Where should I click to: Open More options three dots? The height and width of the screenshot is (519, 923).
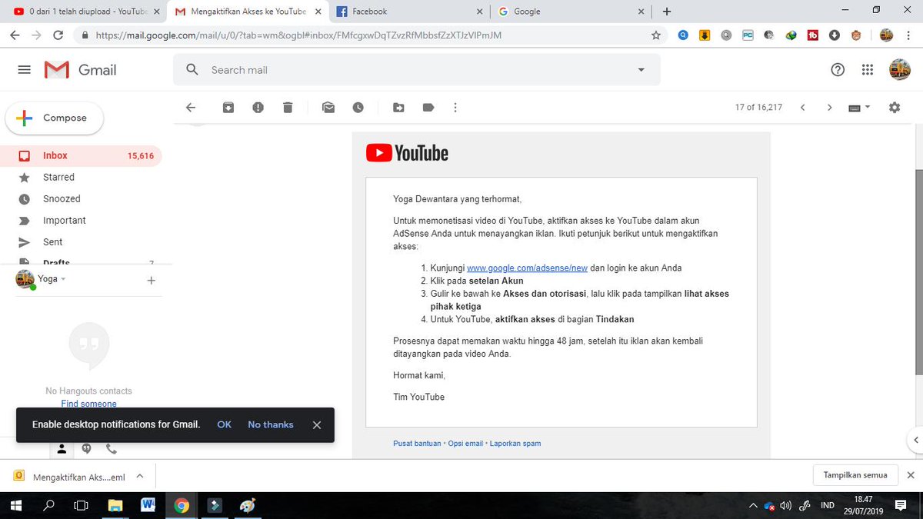tap(455, 108)
